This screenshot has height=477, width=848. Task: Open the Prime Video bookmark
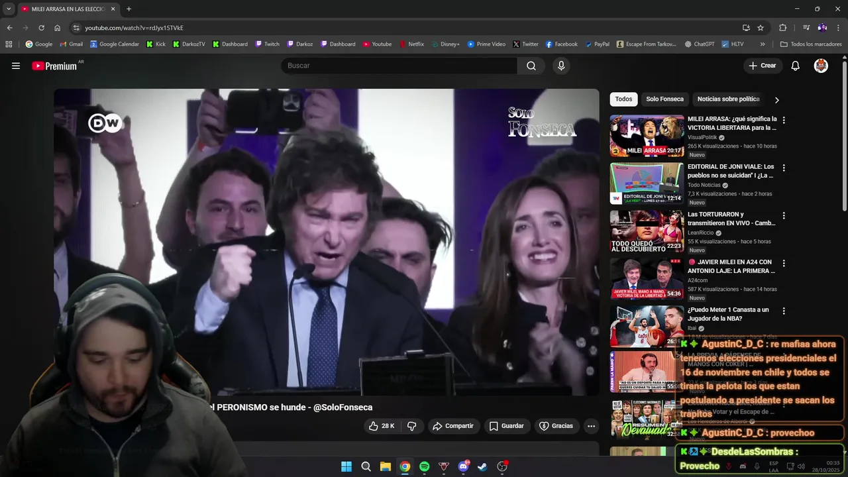click(x=486, y=44)
